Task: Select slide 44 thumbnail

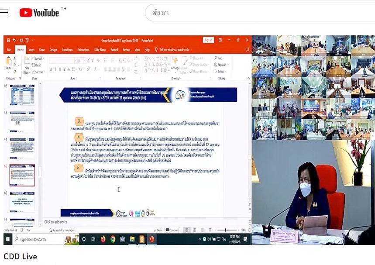Action: pyautogui.click(x=22, y=148)
